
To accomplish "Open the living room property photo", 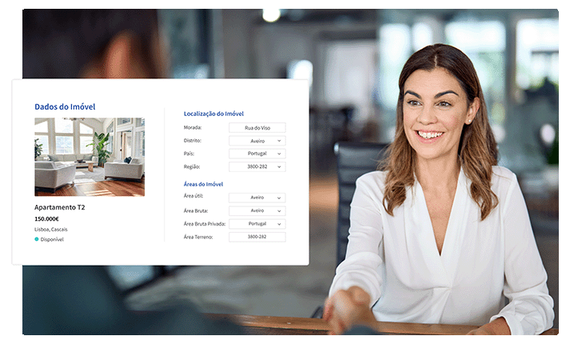I will (90, 157).
